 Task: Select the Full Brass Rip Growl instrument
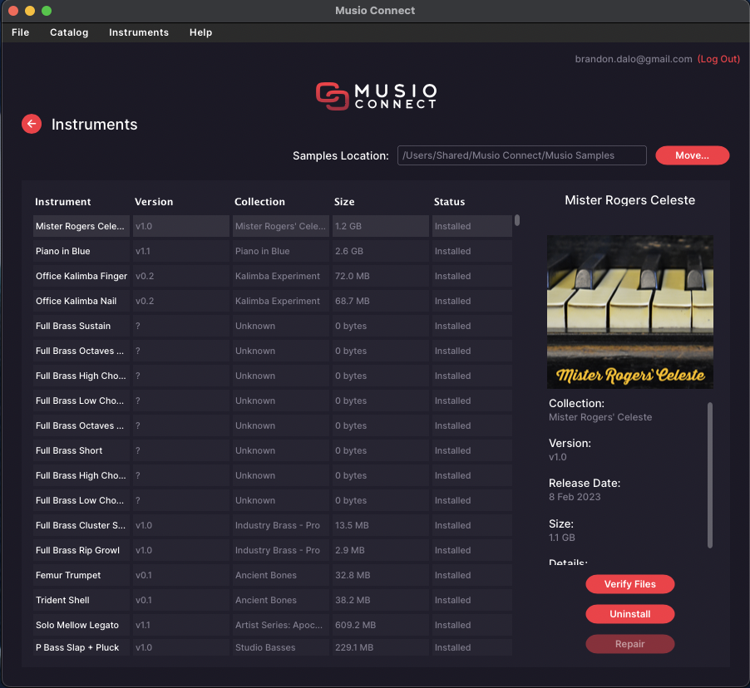tap(81, 550)
